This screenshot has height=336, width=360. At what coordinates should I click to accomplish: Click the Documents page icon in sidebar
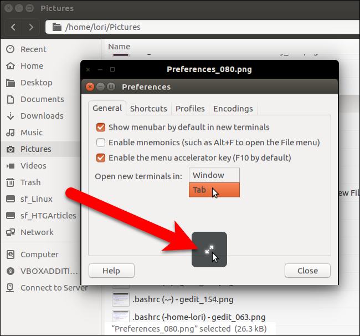11,99
